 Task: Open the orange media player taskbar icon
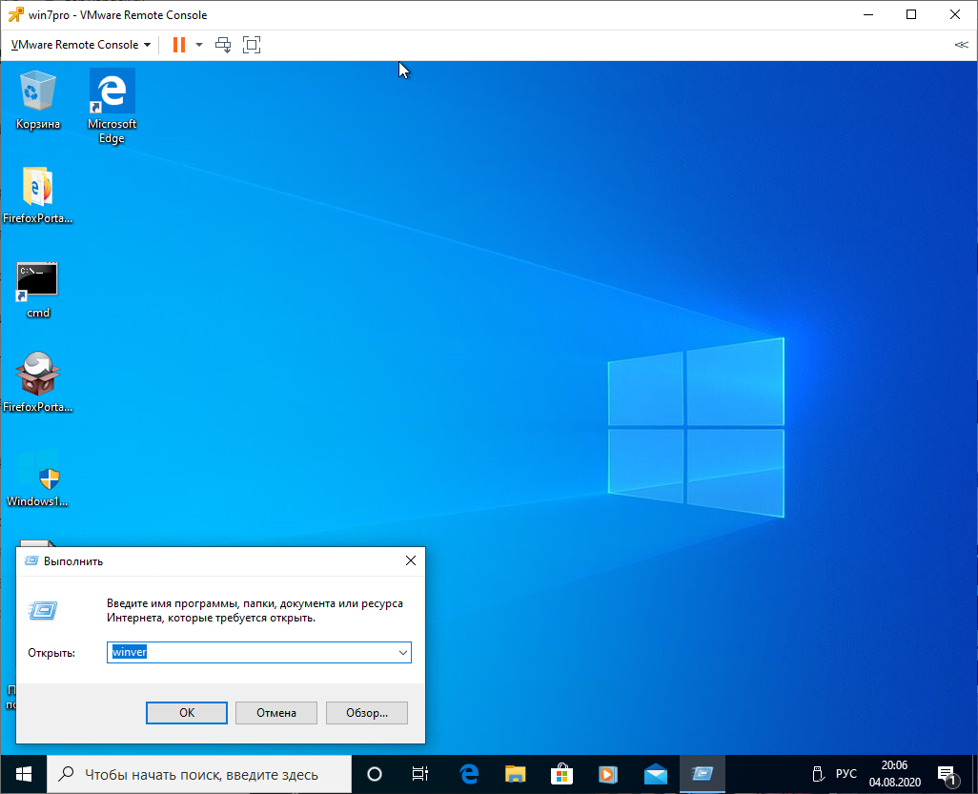(608, 775)
